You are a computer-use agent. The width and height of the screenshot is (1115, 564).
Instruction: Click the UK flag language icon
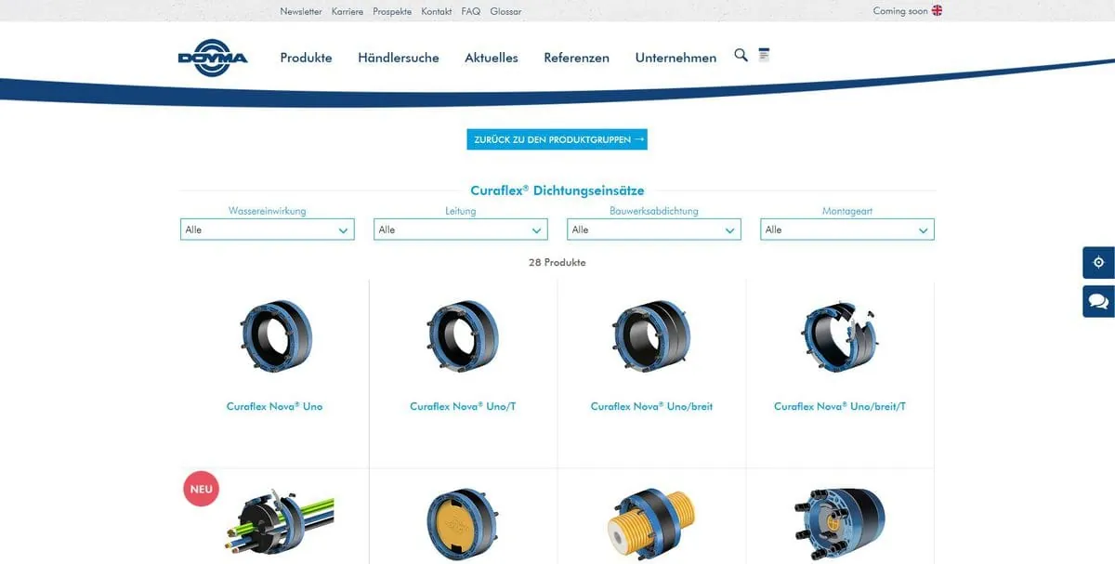937,11
